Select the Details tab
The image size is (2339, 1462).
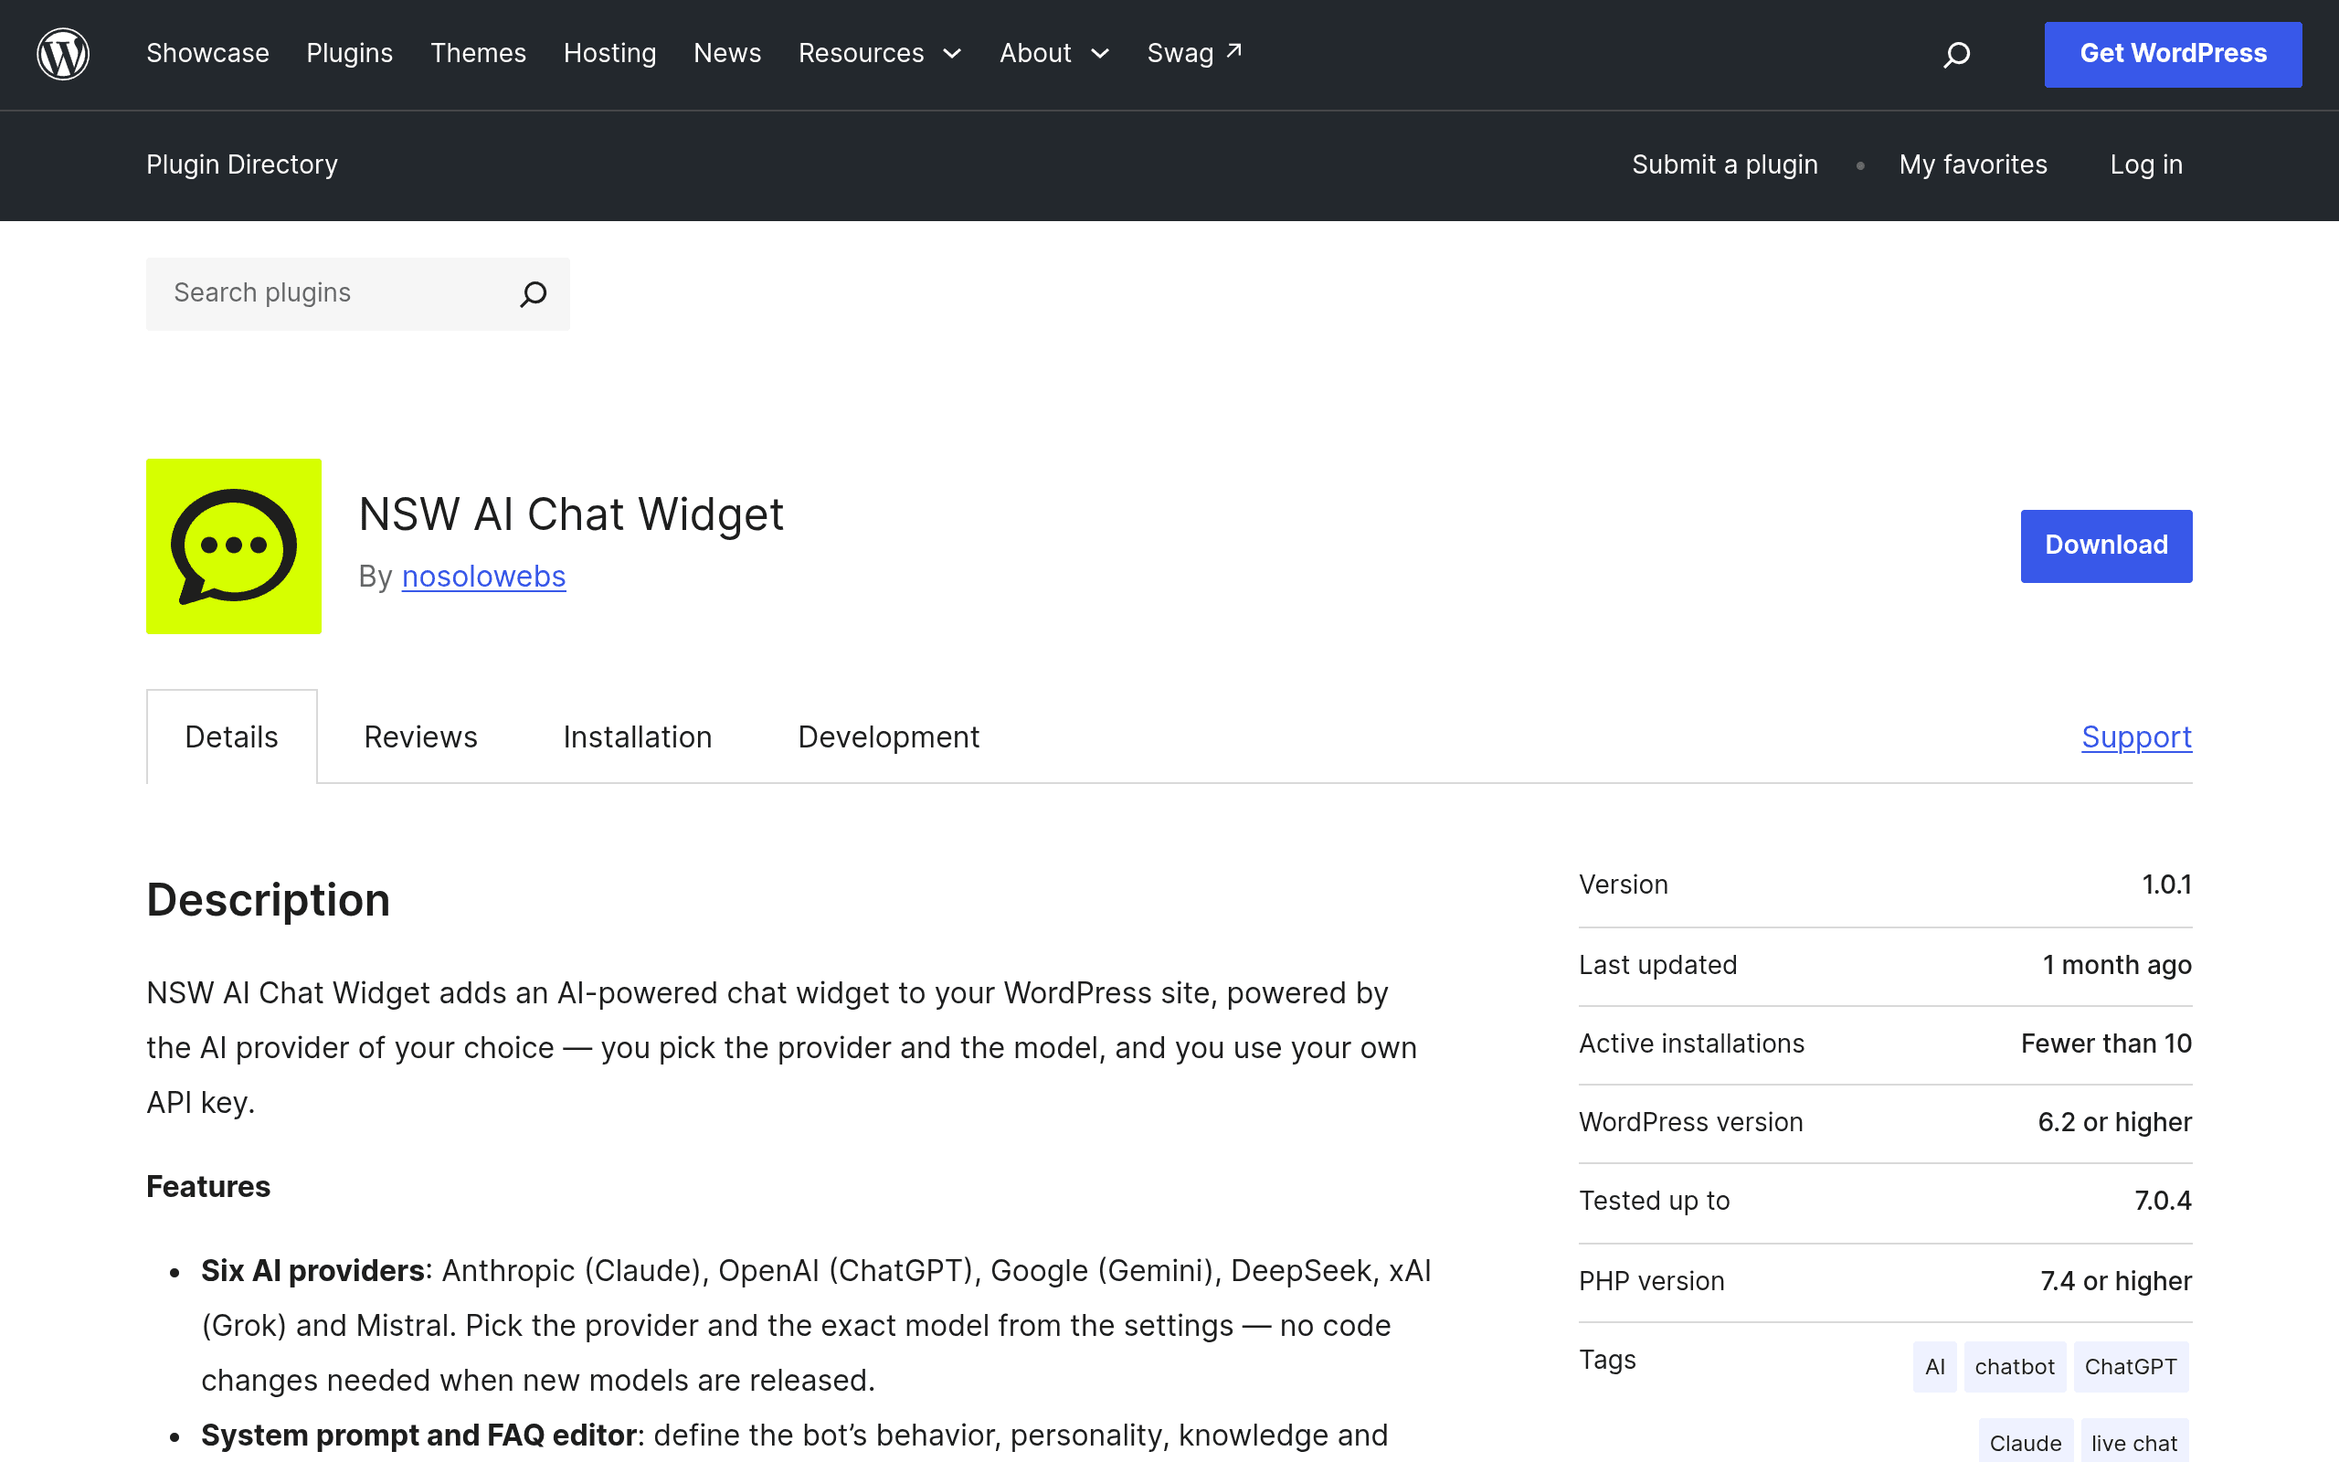pyautogui.click(x=232, y=736)
